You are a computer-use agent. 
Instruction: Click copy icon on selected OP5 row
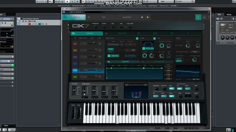click(x=100, y=70)
